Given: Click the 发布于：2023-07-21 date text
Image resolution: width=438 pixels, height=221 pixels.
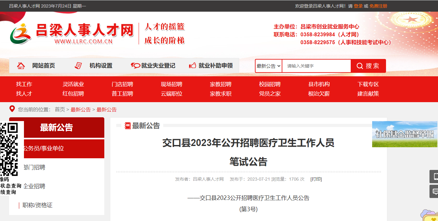Looking at the screenshot, I should 250,179.
